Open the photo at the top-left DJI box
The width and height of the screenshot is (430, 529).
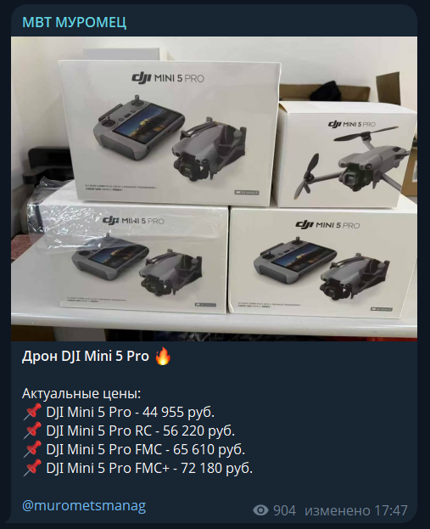click(x=169, y=133)
